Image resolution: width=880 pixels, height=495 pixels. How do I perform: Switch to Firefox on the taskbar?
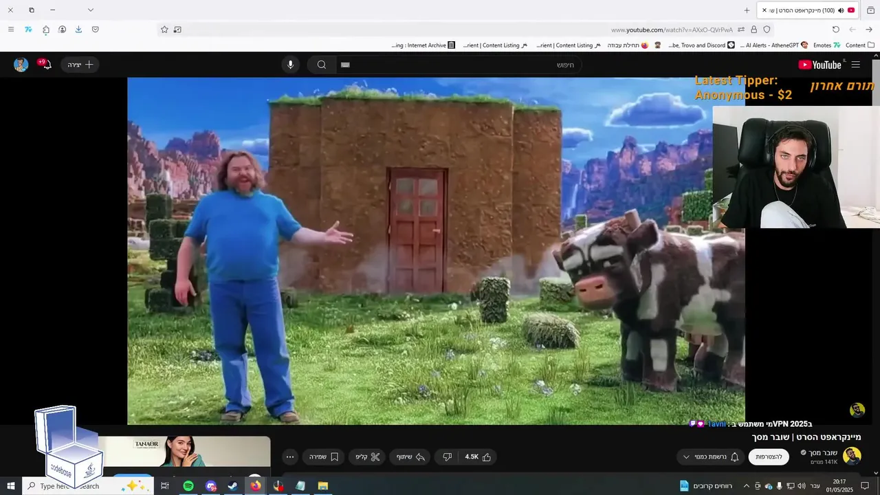(x=256, y=486)
